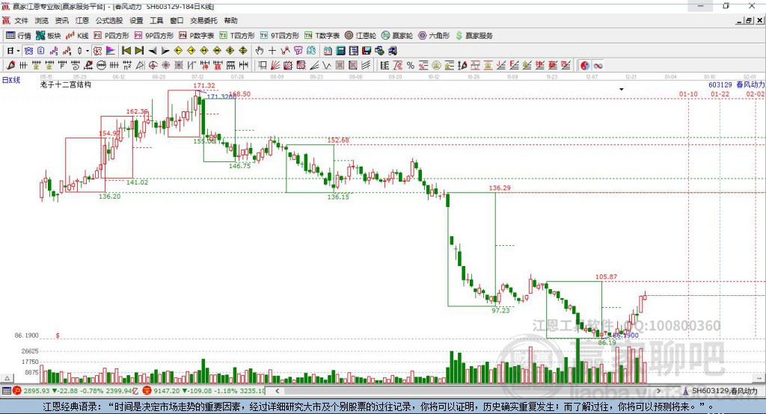This screenshot has width=766, height=414.
Task: Click SH603129 春风动力 status entry
Action: [720, 391]
